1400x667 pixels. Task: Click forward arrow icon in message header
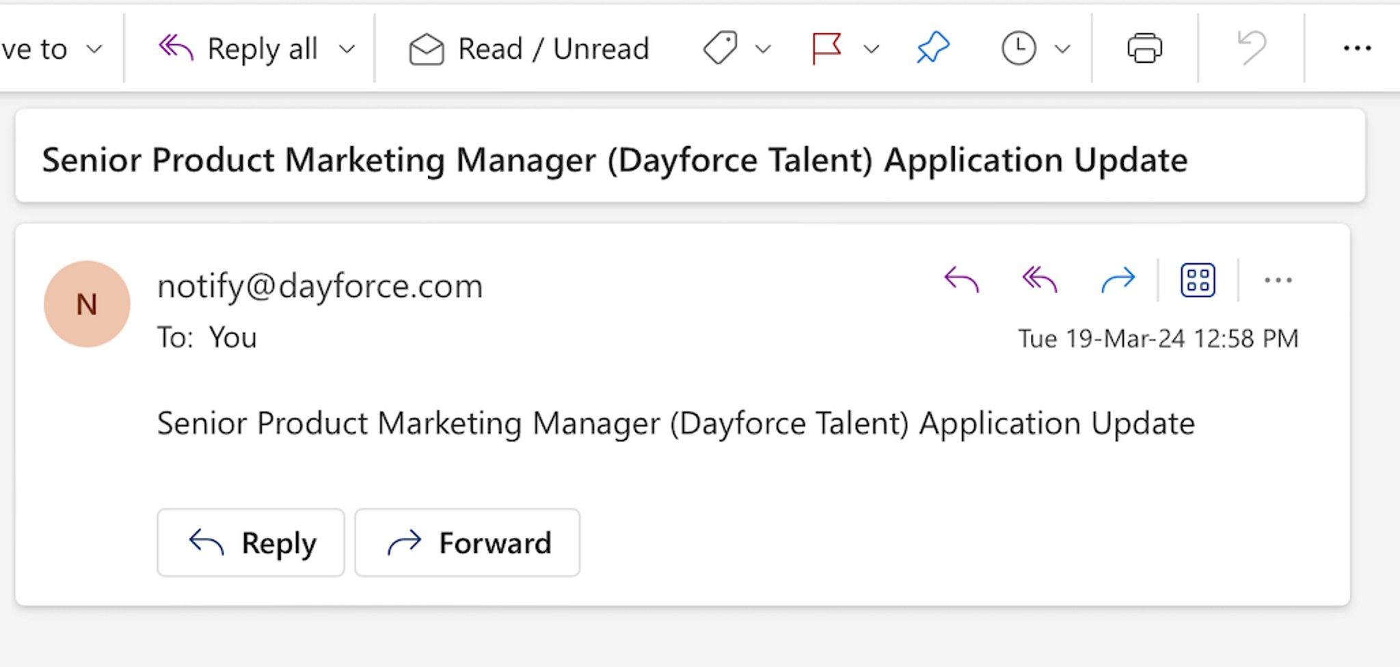point(1118,280)
